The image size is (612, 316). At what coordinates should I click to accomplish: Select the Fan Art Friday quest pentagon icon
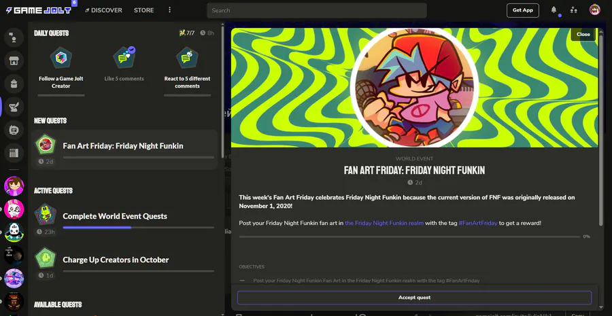point(46,144)
